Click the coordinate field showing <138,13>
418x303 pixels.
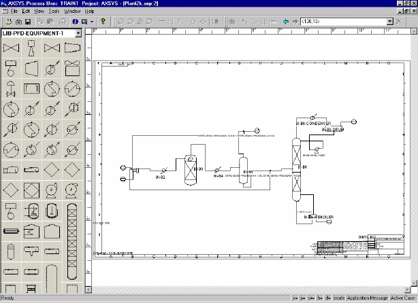click(x=344, y=22)
